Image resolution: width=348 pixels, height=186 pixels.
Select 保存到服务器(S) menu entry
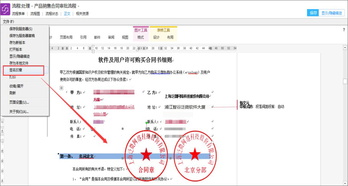tap(21, 29)
